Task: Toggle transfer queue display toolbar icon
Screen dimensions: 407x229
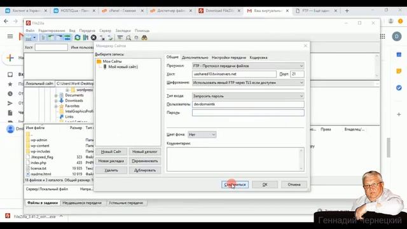Action: point(67,38)
